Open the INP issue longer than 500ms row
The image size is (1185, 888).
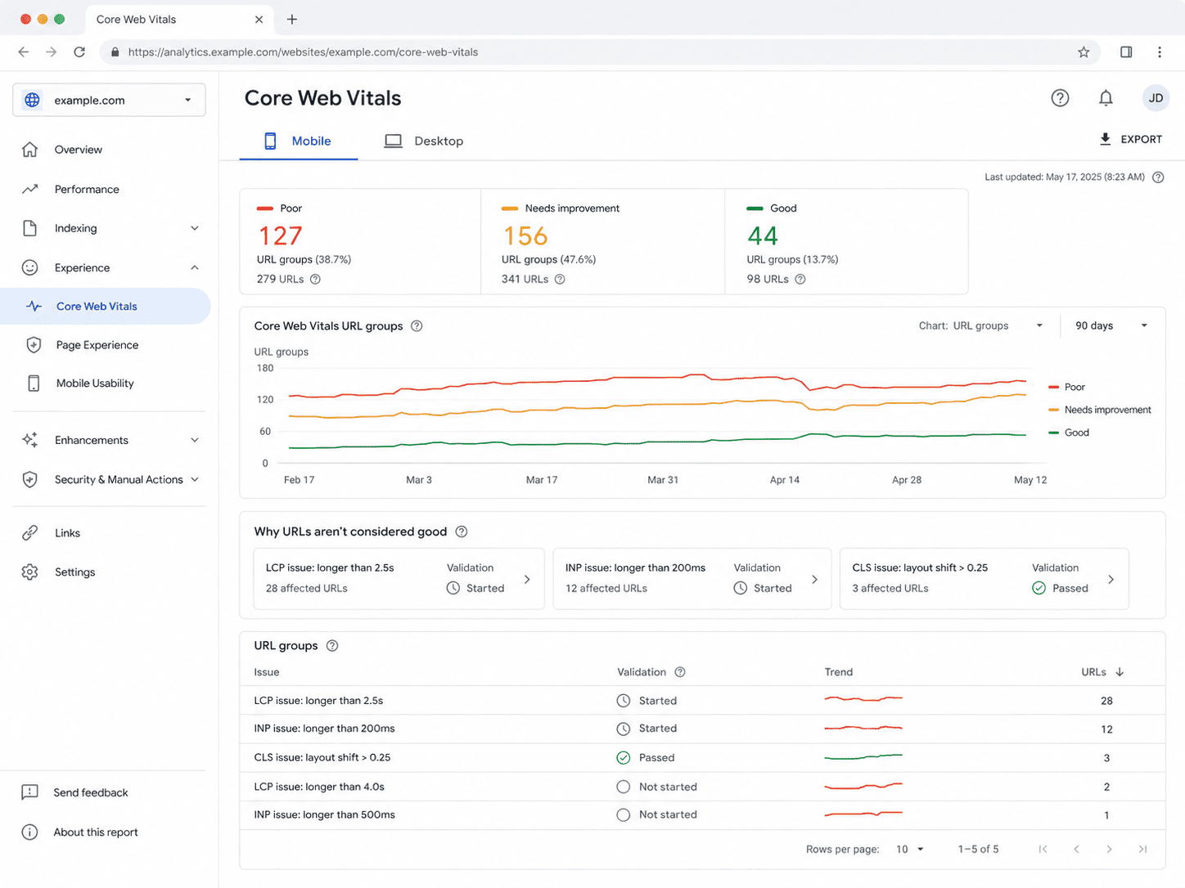(x=702, y=815)
